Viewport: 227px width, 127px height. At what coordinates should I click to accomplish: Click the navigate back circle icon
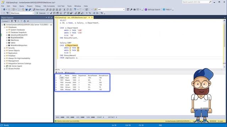point(4,10)
